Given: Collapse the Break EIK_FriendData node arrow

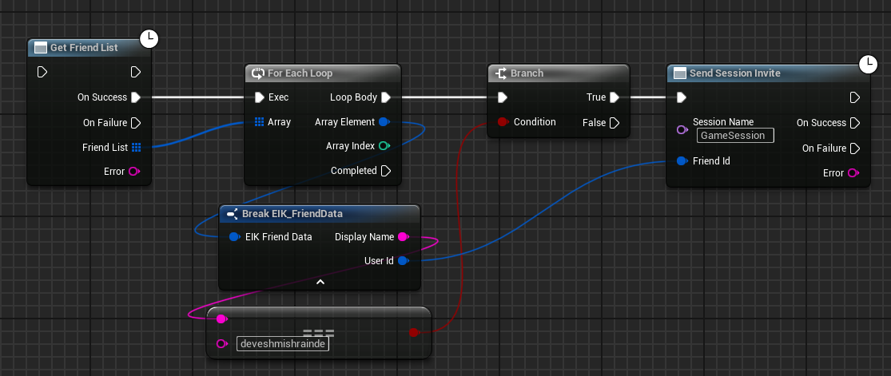Looking at the screenshot, I should [320, 282].
